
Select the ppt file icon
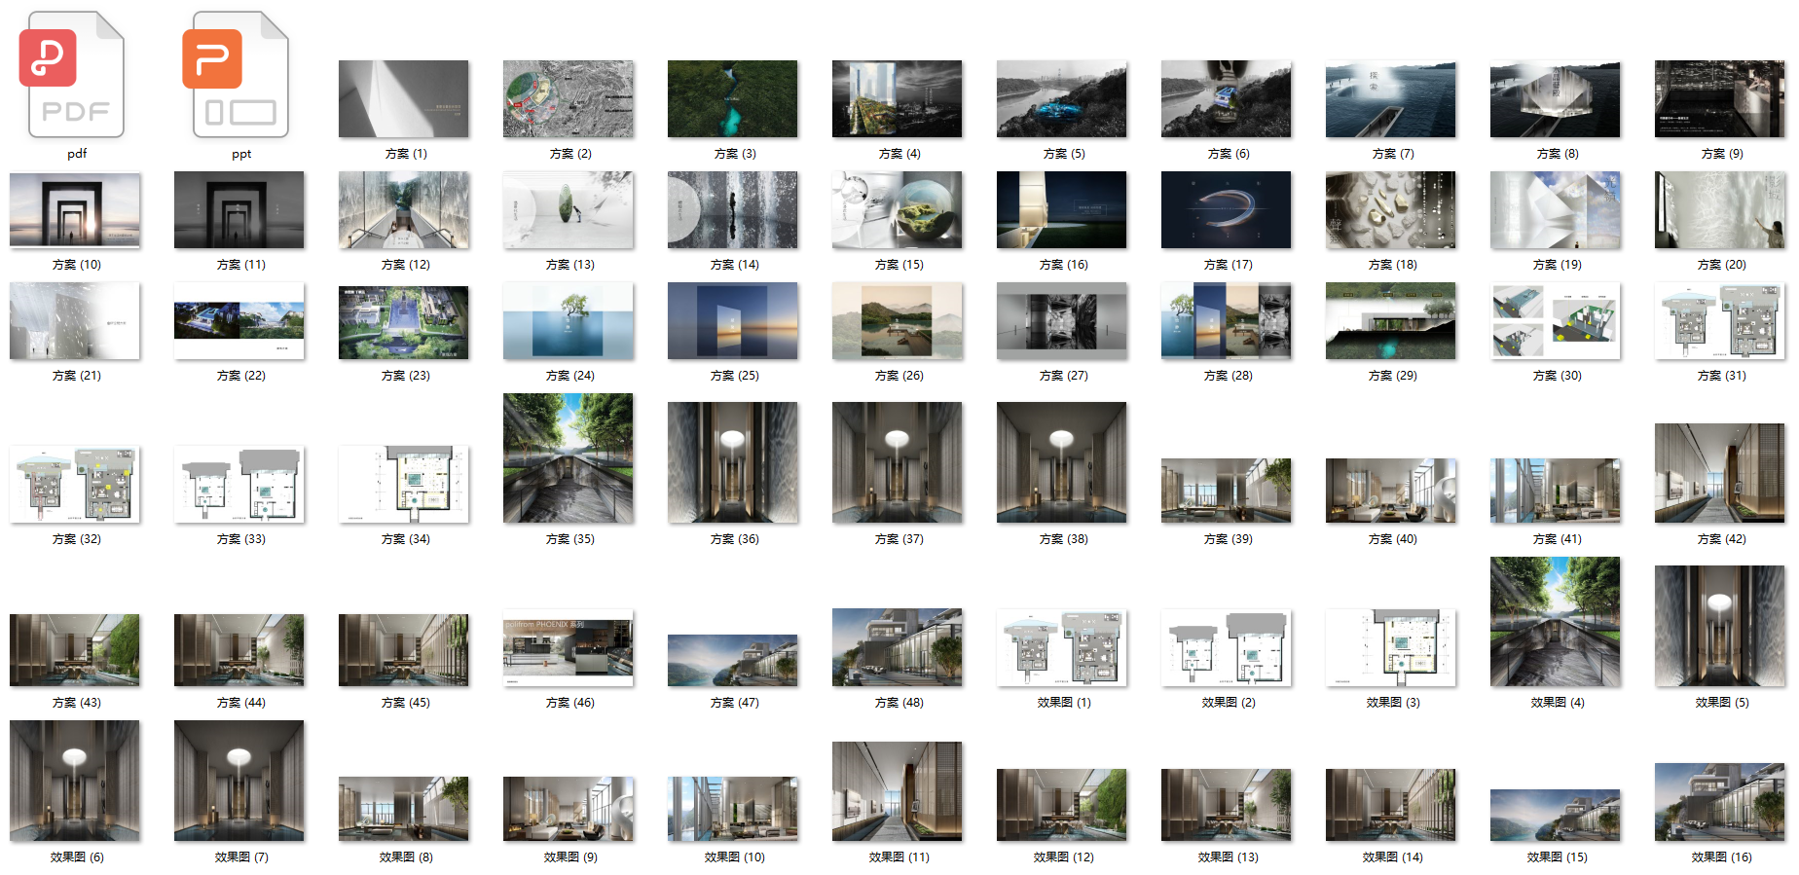tap(239, 75)
